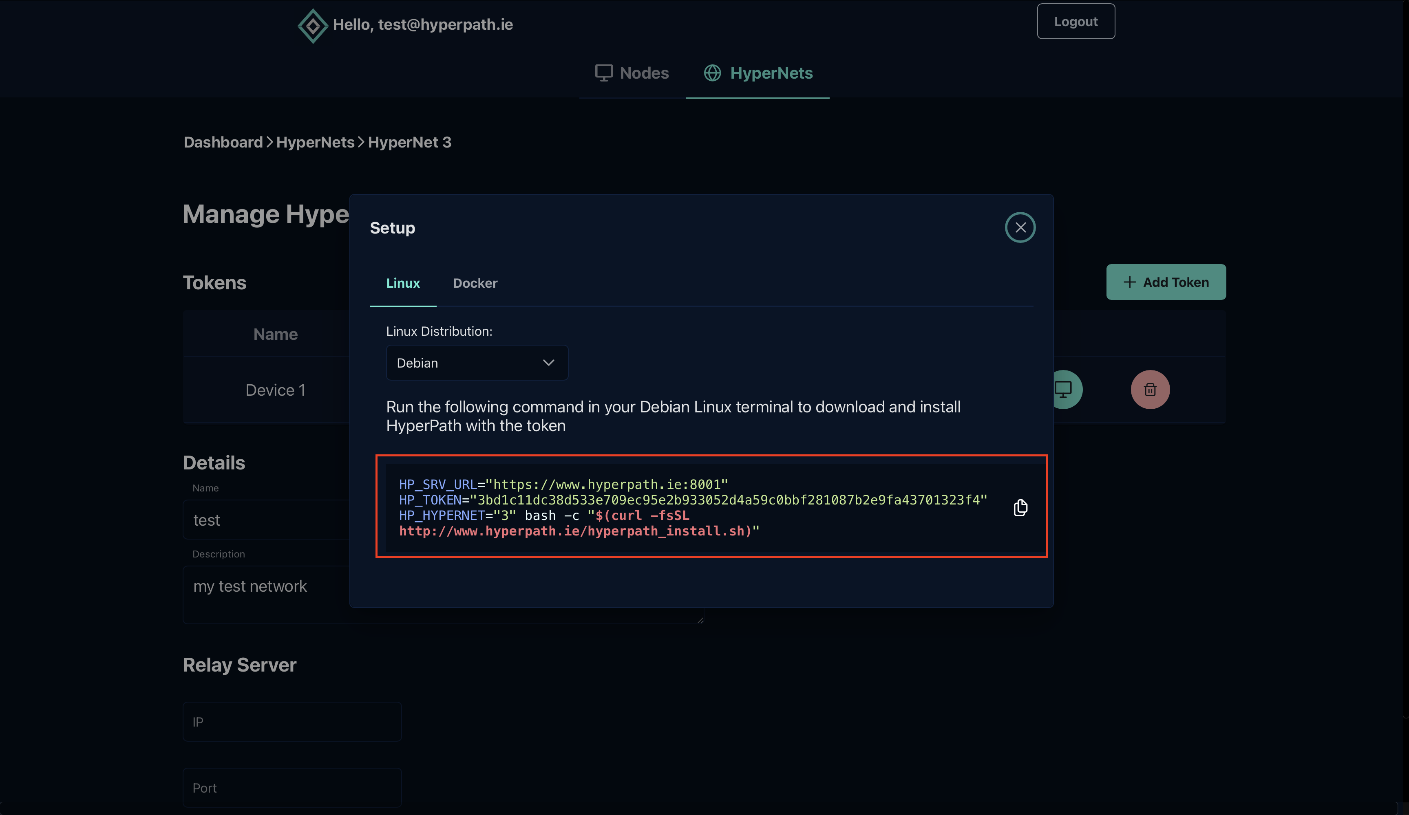Viewport: 1409px width, 815px height.
Task: Click the Name column header
Action: click(x=276, y=334)
